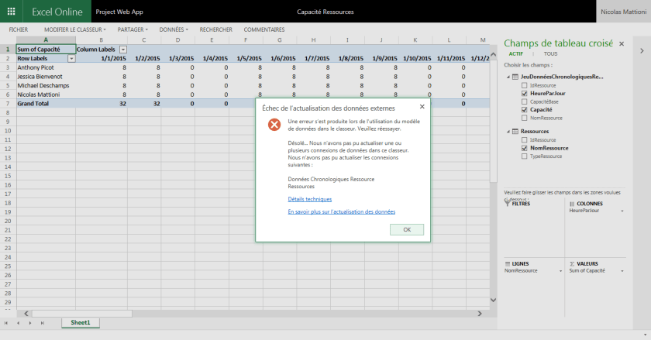Click the Ressources table icon
Viewport: 651px width, 340px height.
click(x=515, y=132)
